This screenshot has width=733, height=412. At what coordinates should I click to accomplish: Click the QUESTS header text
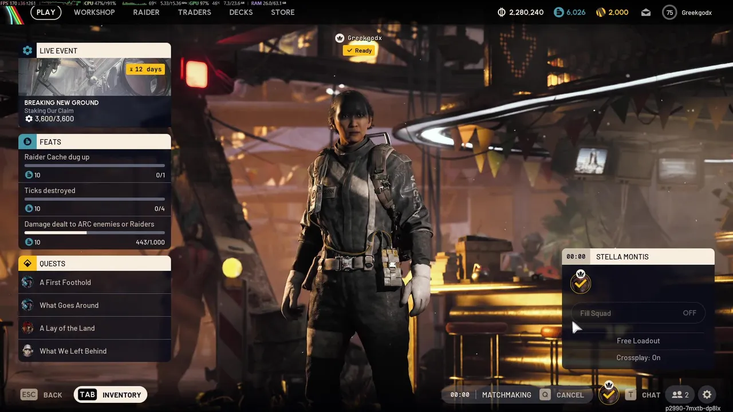point(52,264)
